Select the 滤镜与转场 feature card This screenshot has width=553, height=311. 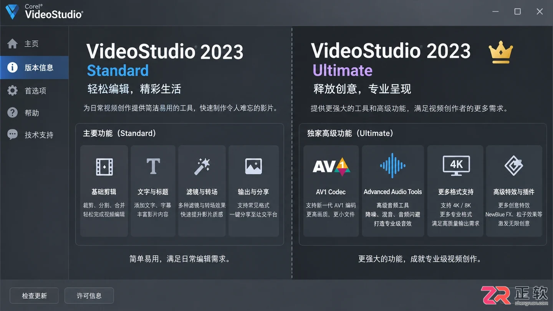[202, 191]
